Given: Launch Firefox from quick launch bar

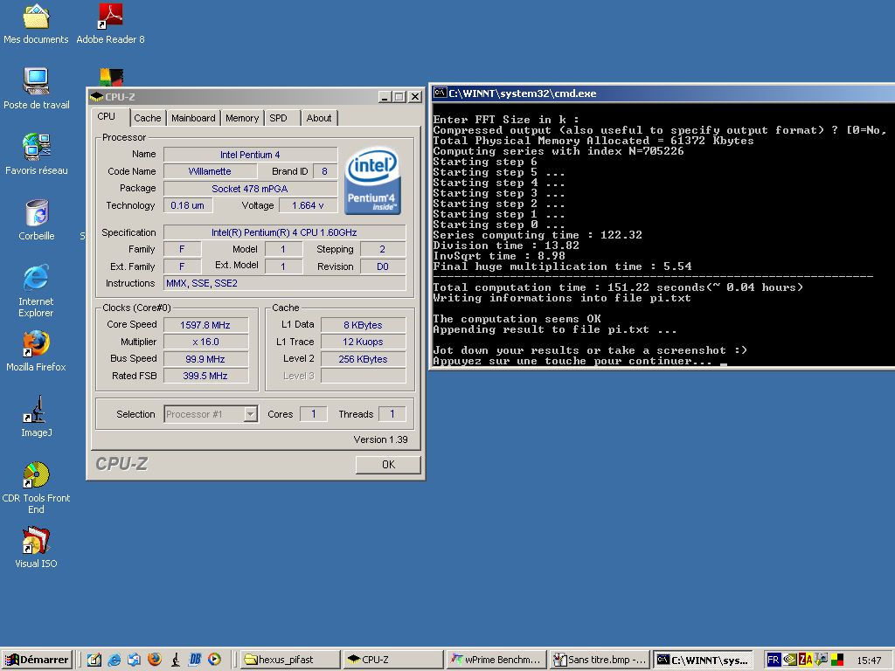Looking at the screenshot, I should point(154,660).
